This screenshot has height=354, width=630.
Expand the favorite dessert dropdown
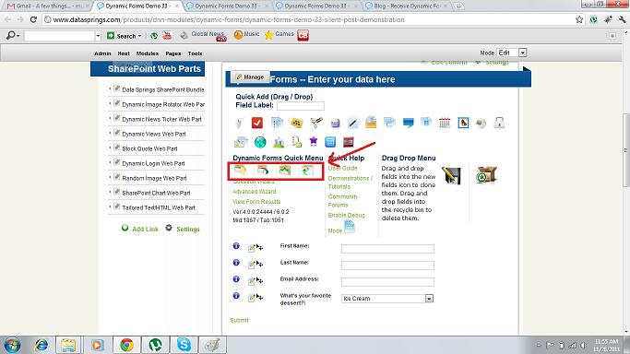pyautogui.click(x=429, y=299)
